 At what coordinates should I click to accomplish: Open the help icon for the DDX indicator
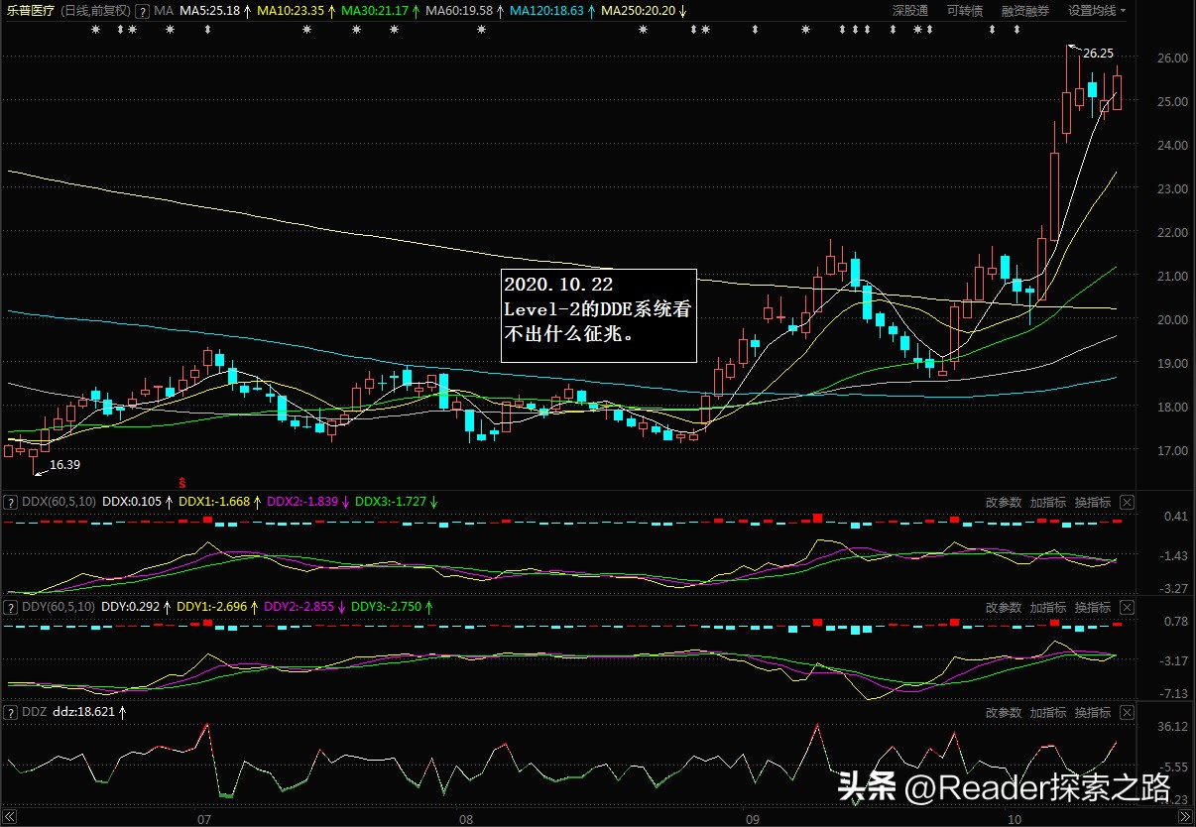10,502
